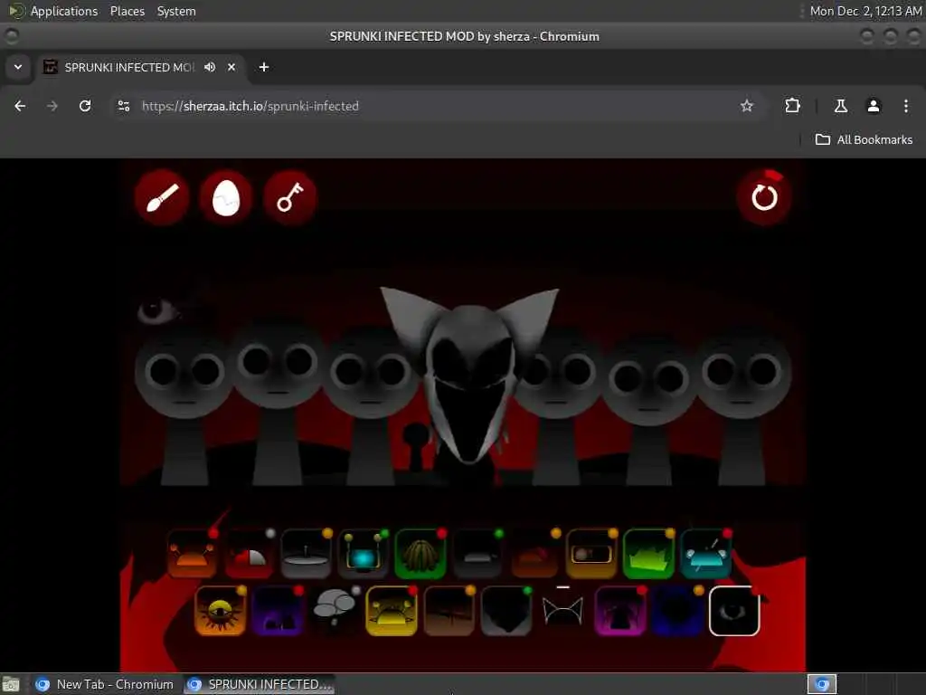Choose the dark brown horizon icon
926x695 pixels.
[x=449, y=611]
